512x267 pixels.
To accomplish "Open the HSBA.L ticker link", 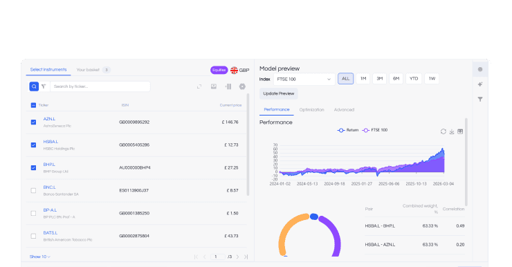I will coord(51,142).
